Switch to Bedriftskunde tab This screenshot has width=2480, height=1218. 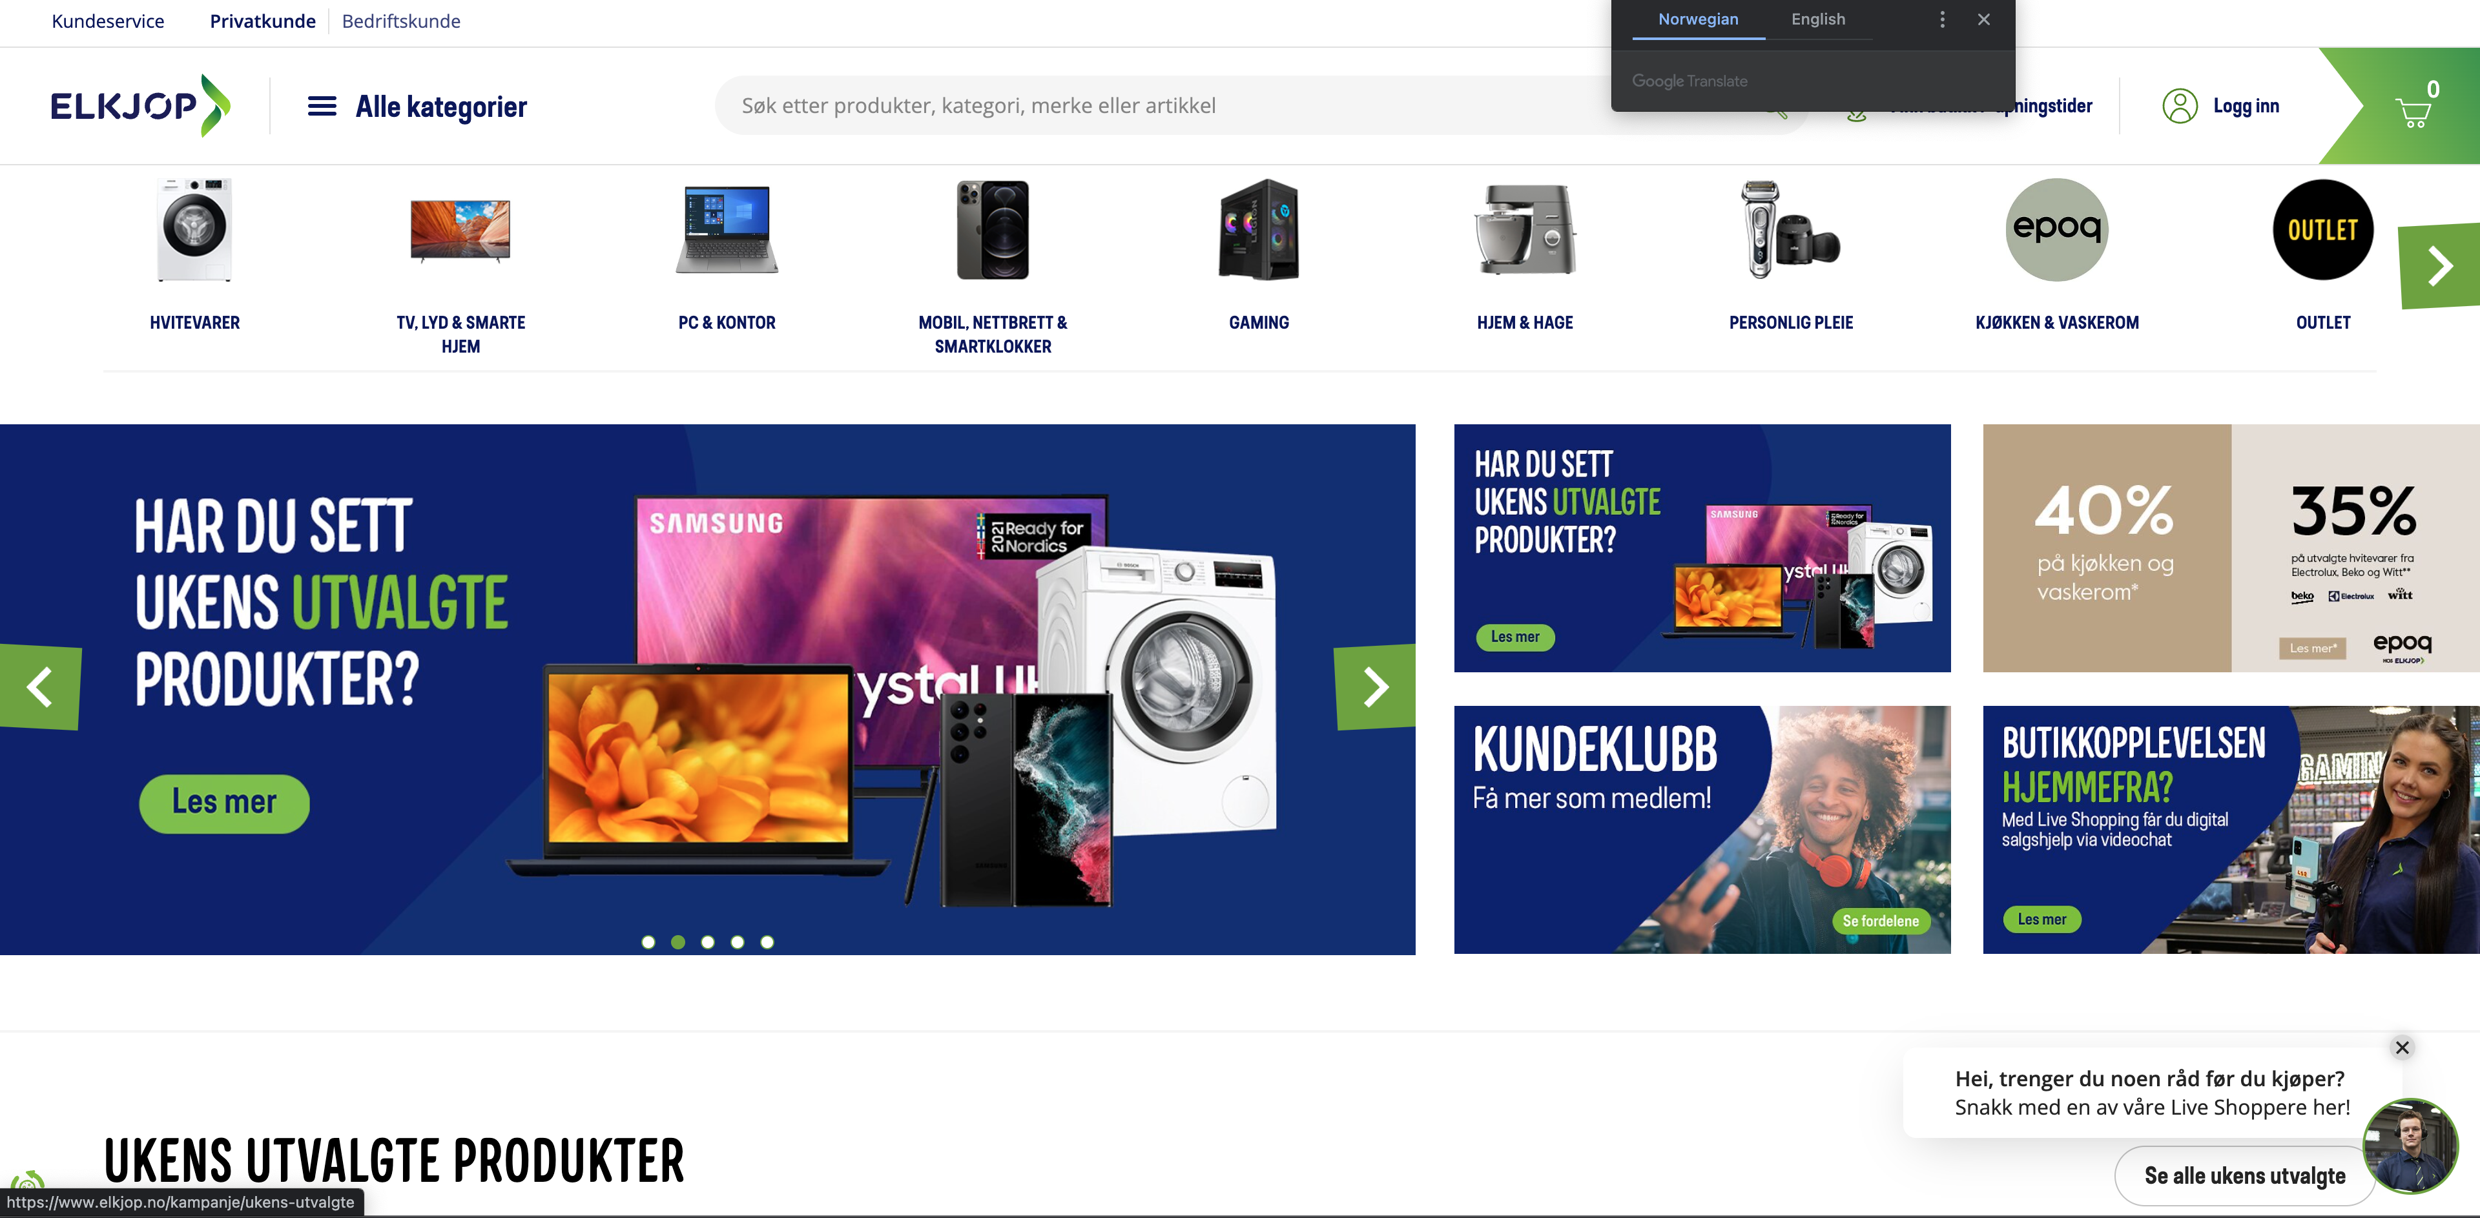[400, 21]
